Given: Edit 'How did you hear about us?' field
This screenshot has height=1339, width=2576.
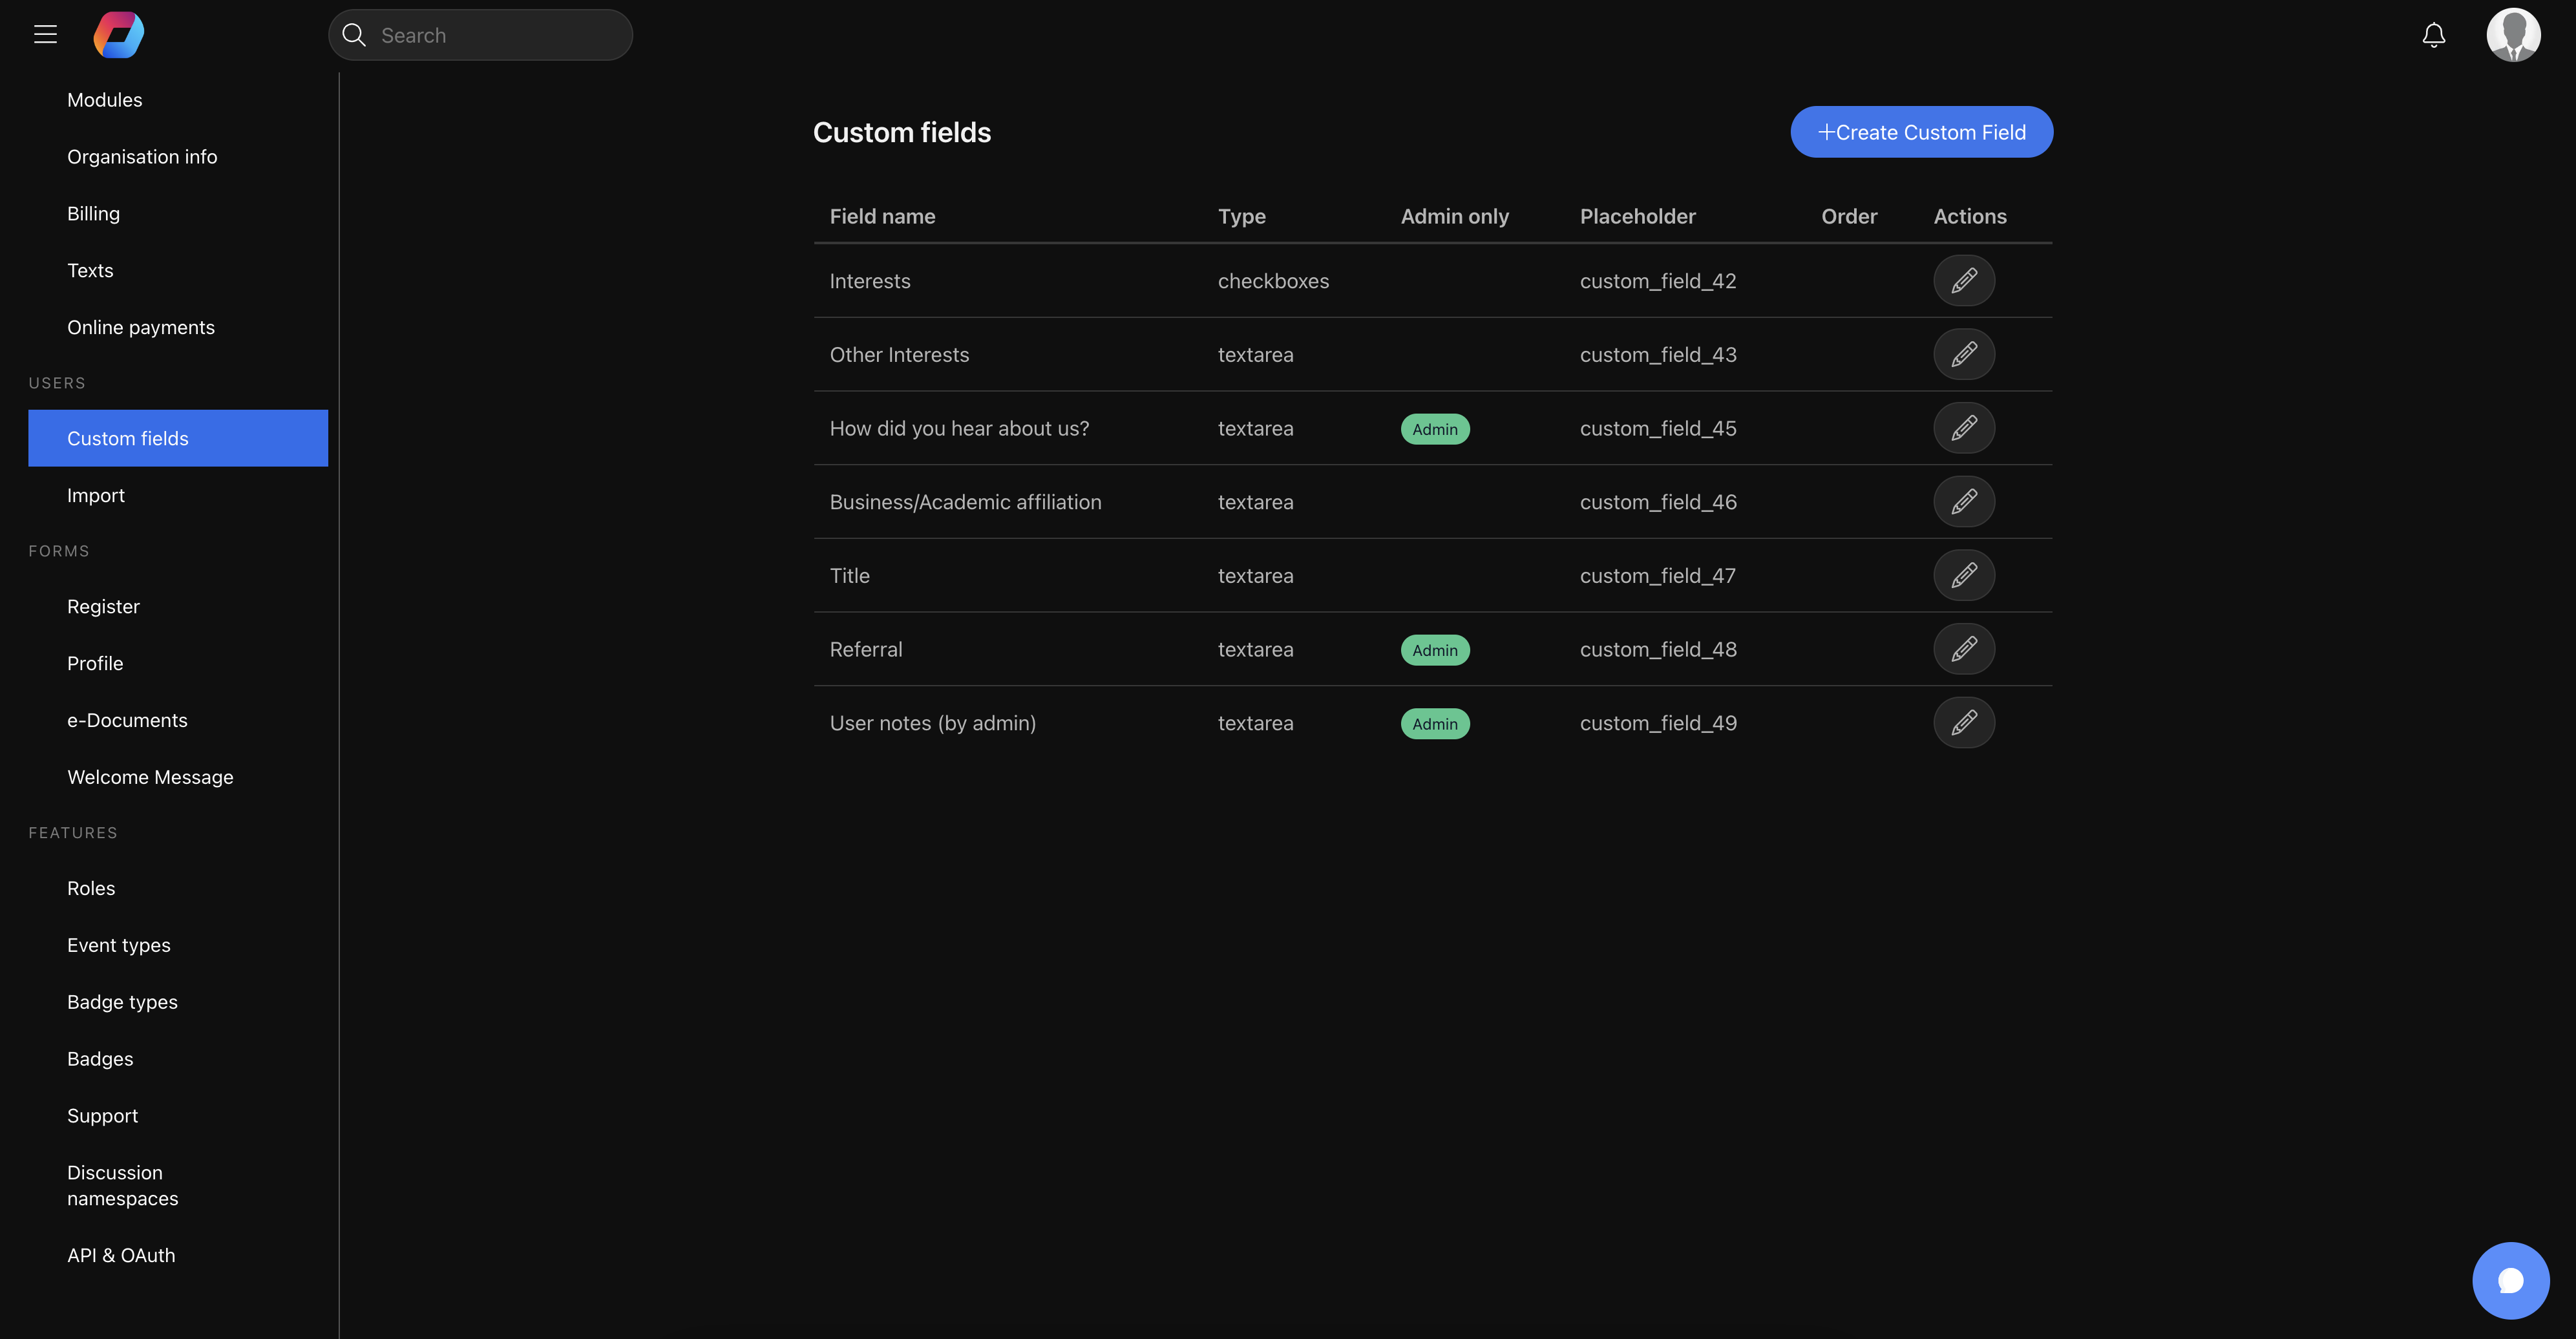Looking at the screenshot, I should coord(1963,428).
